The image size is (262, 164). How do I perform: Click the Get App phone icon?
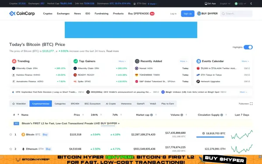click(206, 3)
